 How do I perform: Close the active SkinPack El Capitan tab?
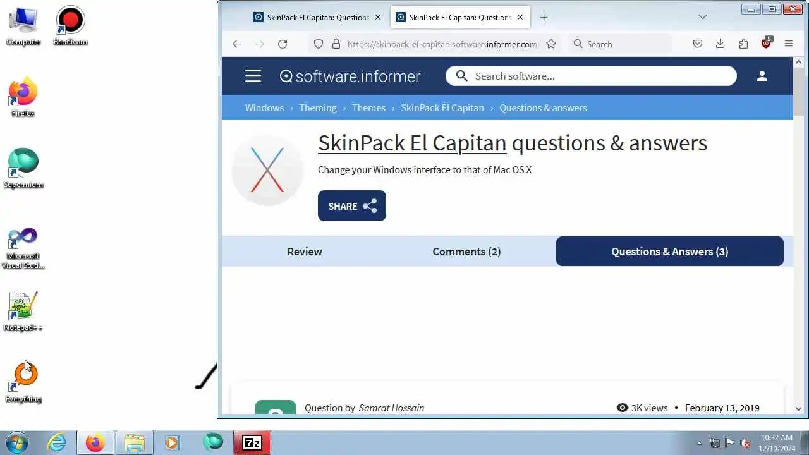point(520,17)
